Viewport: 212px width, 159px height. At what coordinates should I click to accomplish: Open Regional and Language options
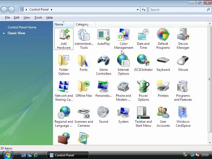pos(64,117)
